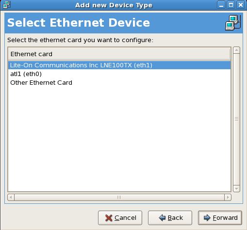This screenshot has width=247, height=230.
Task: Click the Forward button label
Action: [x=225, y=218]
